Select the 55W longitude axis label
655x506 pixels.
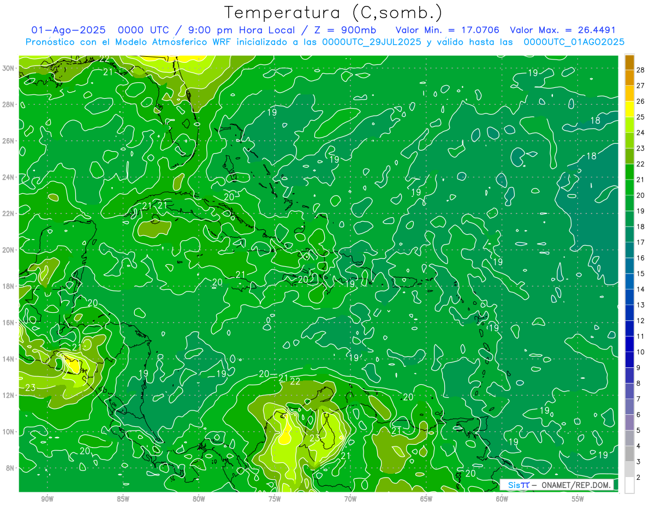[x=578, y=499]
